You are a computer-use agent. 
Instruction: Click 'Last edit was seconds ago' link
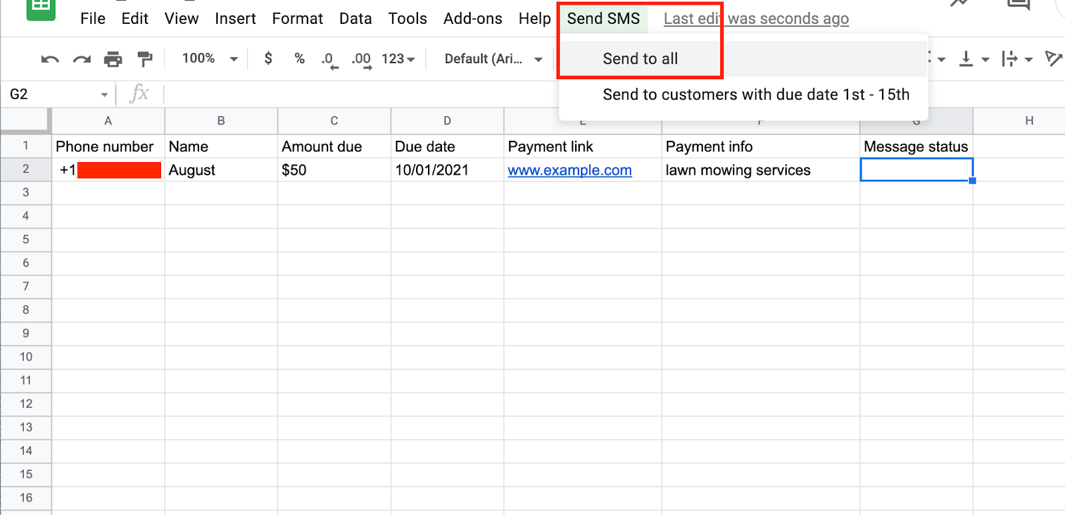tap(755, 19)
